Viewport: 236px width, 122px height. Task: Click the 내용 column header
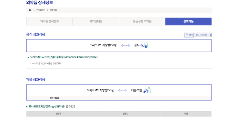[186, 114]
